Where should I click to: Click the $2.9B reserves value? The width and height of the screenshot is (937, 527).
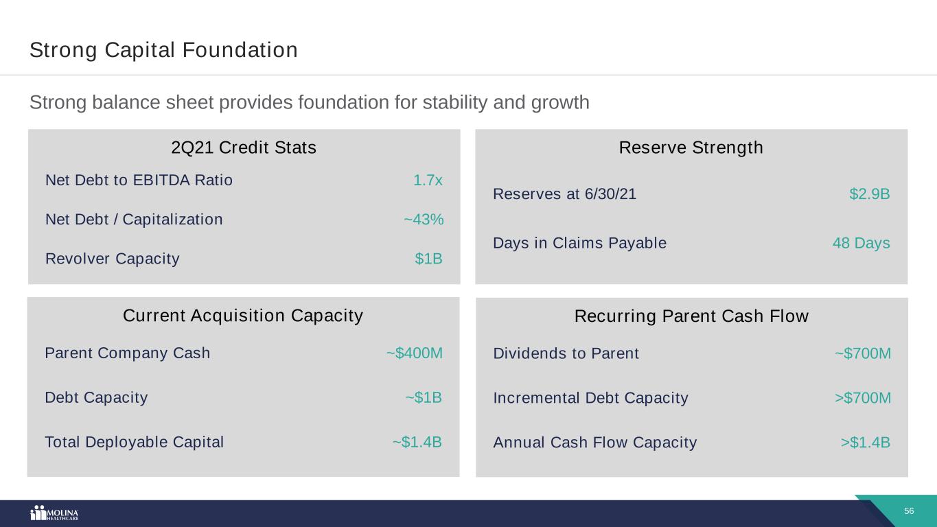870,194
